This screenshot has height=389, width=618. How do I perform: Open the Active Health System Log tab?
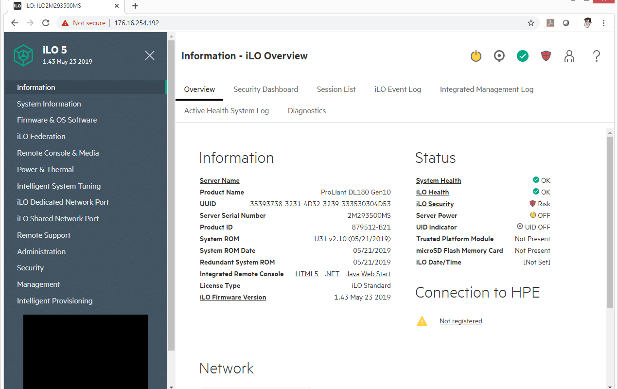pos(227,111)
